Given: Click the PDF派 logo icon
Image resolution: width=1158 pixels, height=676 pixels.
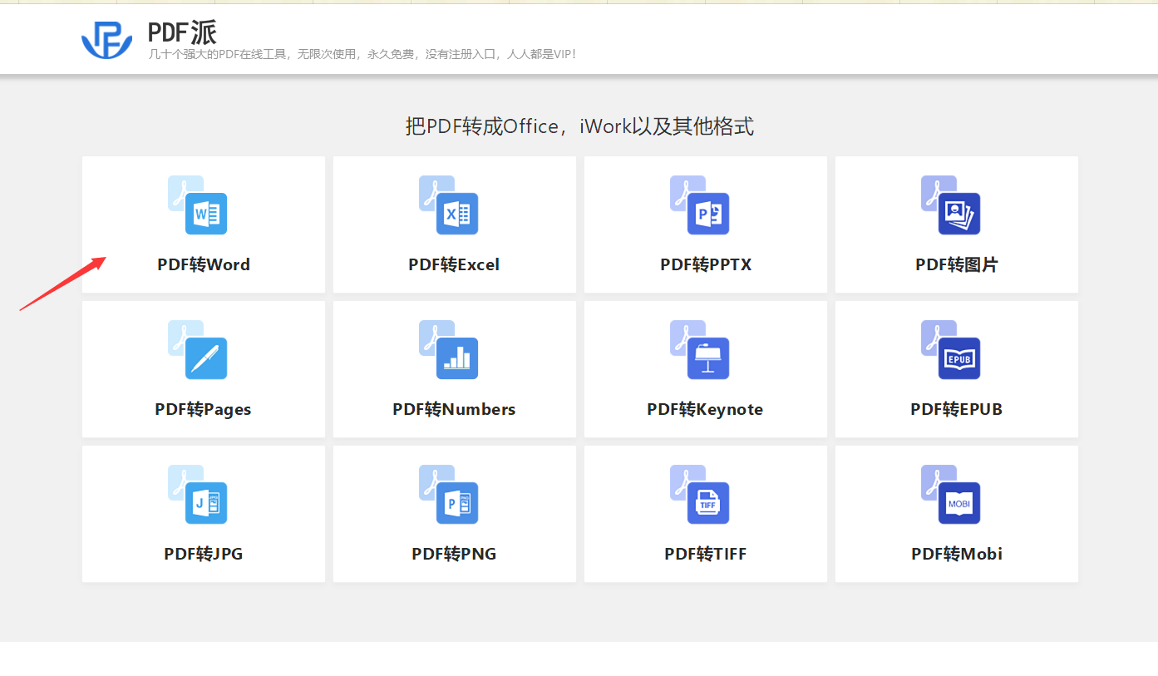Looking at the screenshot, I should click(x=106, y=40).
